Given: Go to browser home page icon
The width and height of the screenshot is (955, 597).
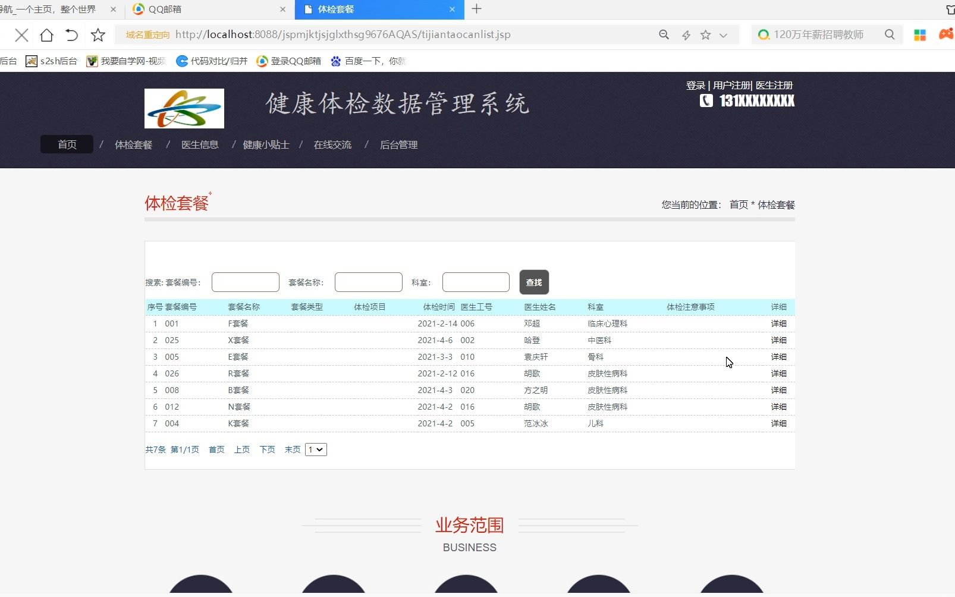Looking at the screenshot, I should 46,35.
